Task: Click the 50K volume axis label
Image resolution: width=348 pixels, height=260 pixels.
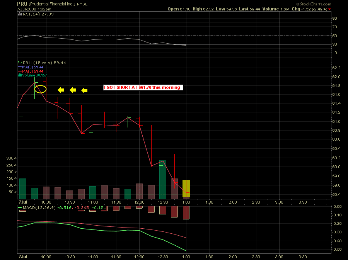Action: pos(12,192)
